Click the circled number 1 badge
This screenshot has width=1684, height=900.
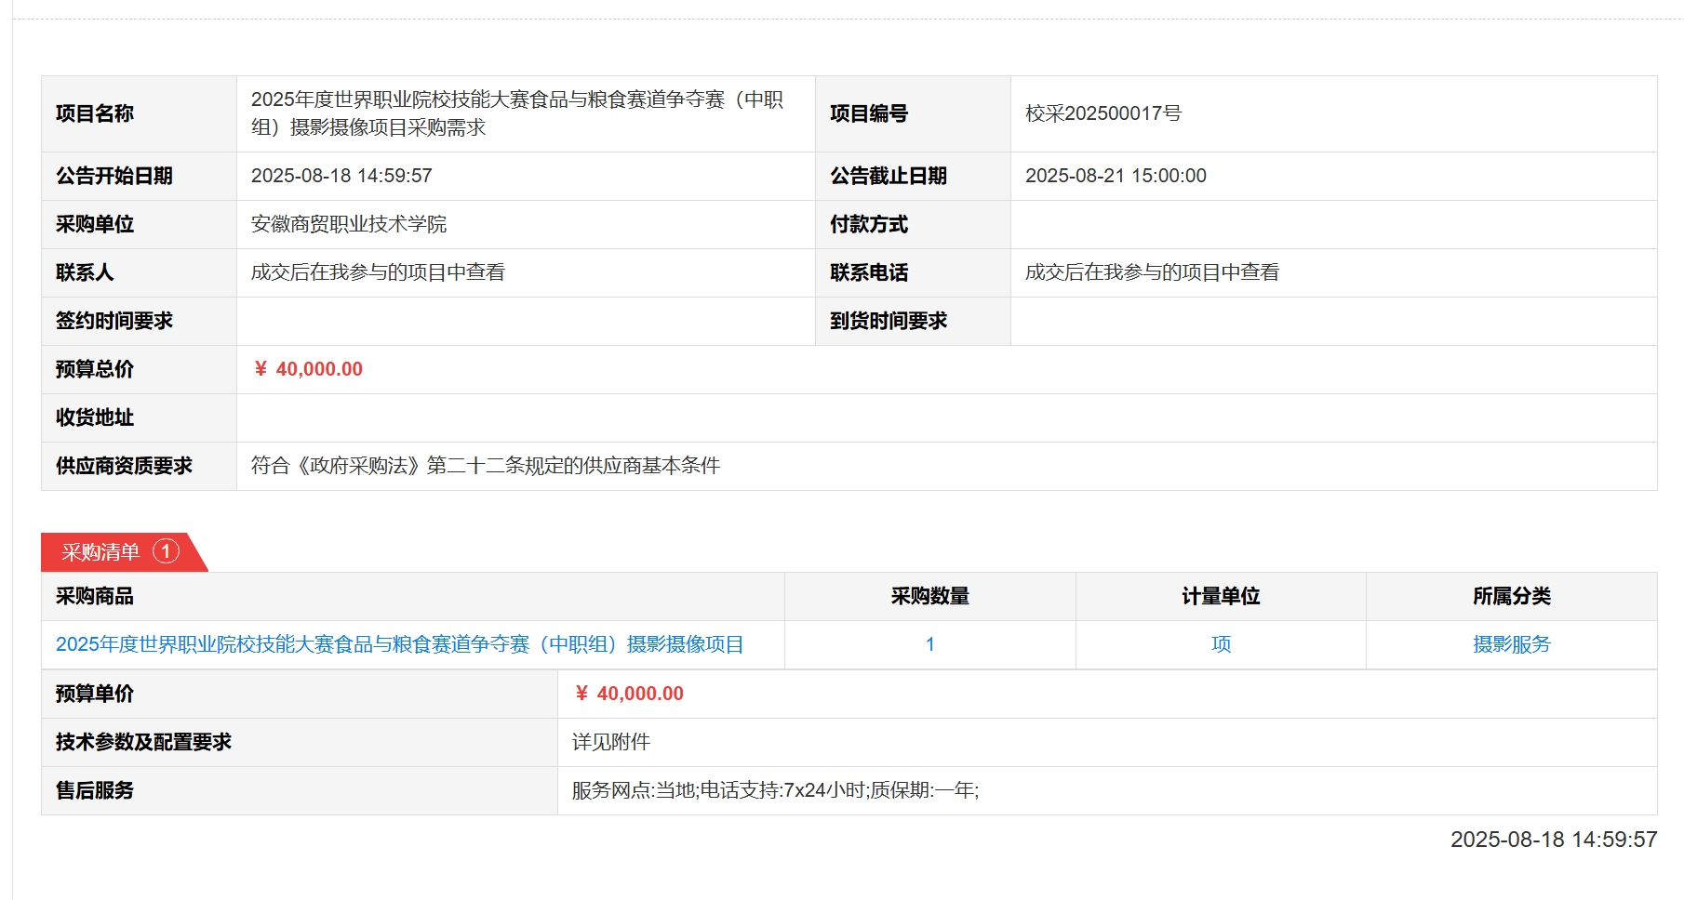166,551
